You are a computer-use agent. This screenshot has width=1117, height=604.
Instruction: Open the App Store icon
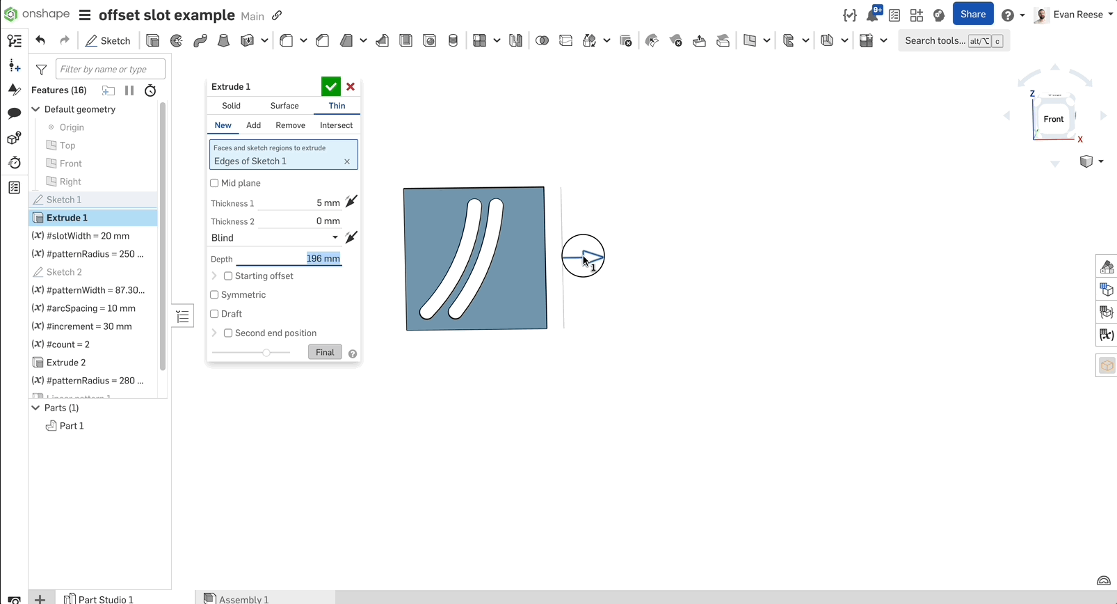[x=917, y=15]
